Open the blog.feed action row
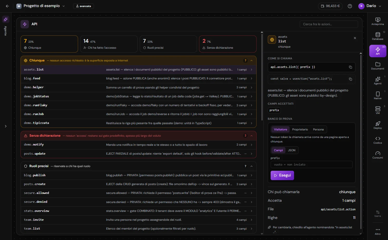The height and width of the screenshot is (240, 388). coord(138,78)
